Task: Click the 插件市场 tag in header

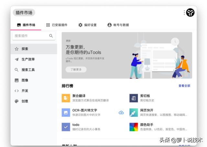Action: pyautogui.click(x=24, y=13)
